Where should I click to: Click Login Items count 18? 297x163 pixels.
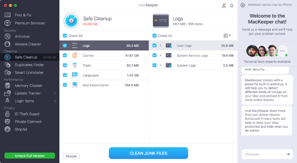click(x=55, y=101)
